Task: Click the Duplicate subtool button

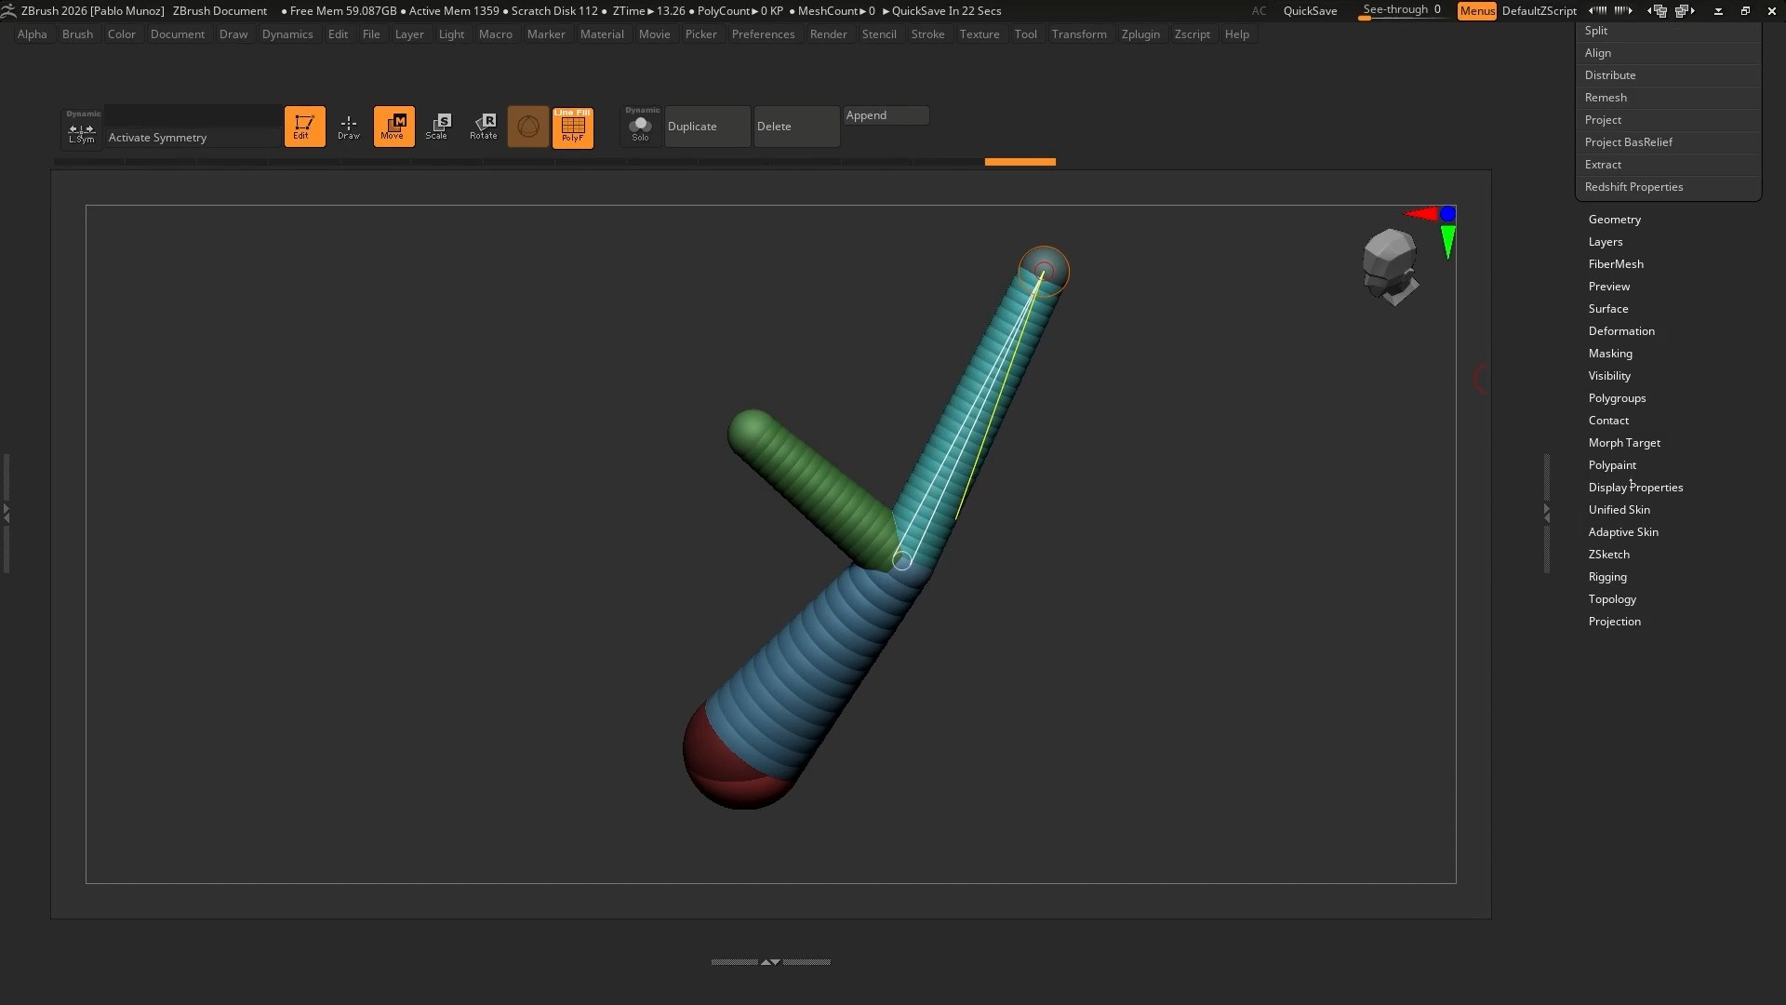Action: 707,127
